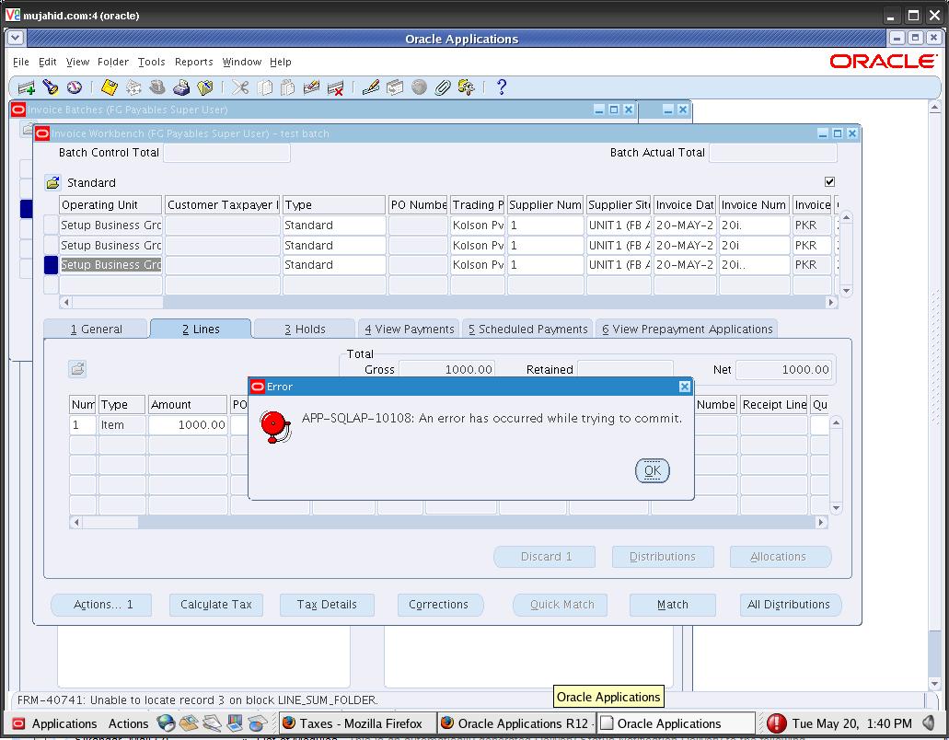Image resolution: width=949 pixels, height=740 pixels.
Task: Click the Clear Record eraser icon
Action: click(311, 87)
